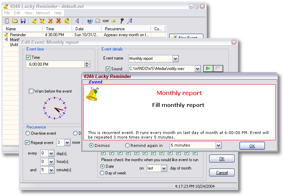Select the One-time event radio button
Screen dimensions: 284x196
tap(27, 133)
